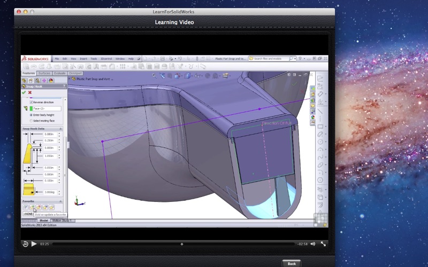428x267 pixels.
Task: Switch to the Features tab
Action: 28,73
